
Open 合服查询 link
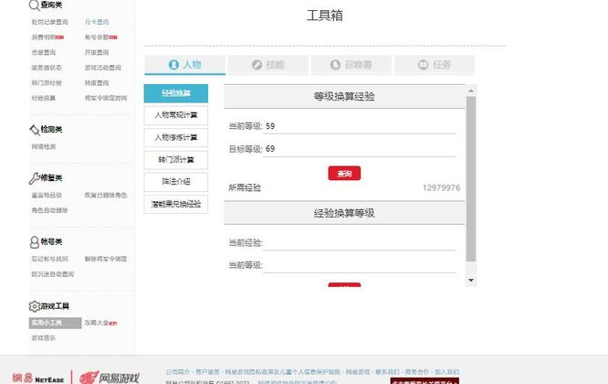[x=44, y=52]
